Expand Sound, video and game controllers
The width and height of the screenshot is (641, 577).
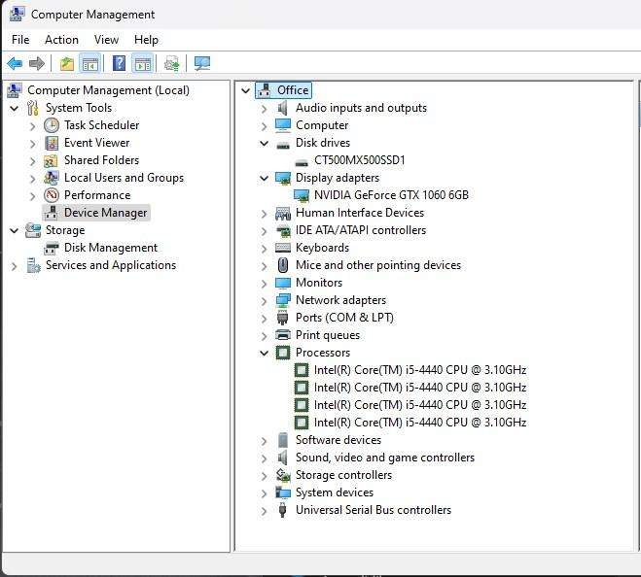click(265, 458)
